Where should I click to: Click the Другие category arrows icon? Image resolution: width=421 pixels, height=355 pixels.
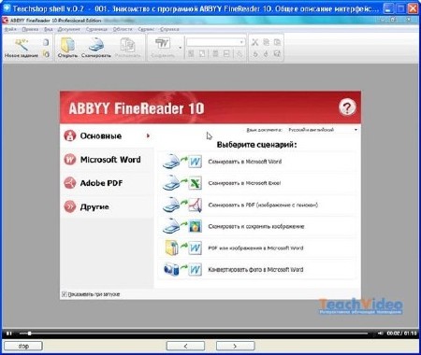pos(70,206)
